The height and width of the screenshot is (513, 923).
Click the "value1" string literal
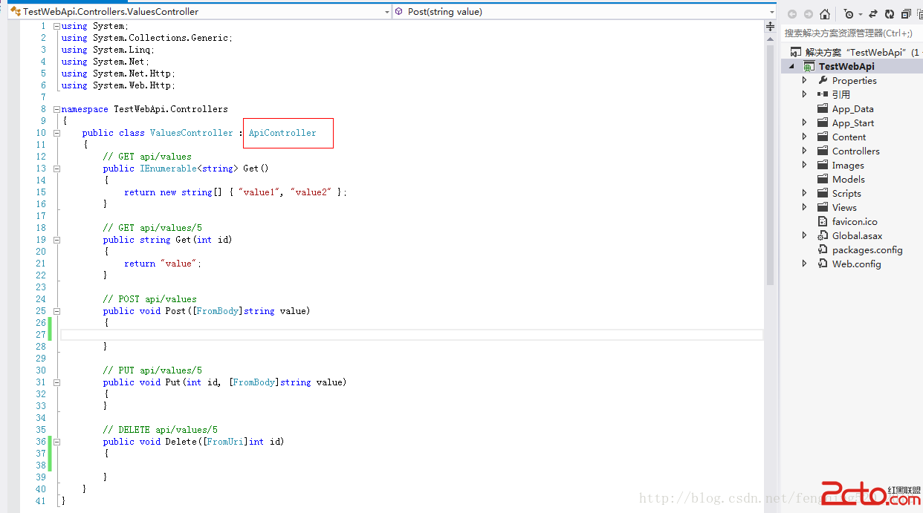point(259,192)
